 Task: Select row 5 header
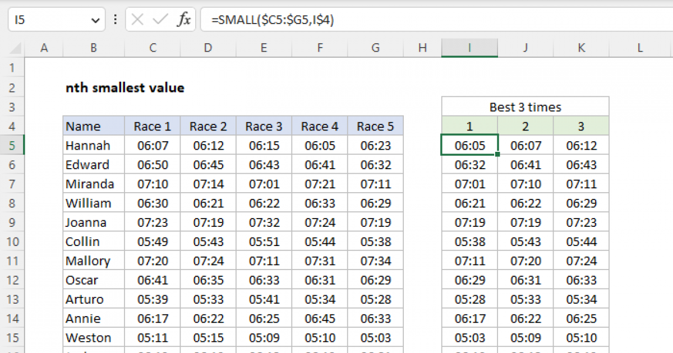[12, 146]
